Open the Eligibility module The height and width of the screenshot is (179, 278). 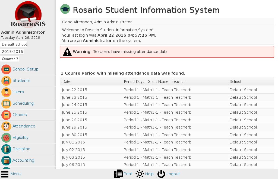click(20, 138)
